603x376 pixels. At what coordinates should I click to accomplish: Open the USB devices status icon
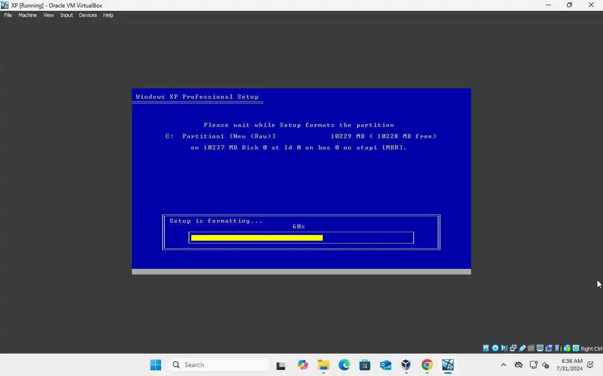click(x=522, y=348)
